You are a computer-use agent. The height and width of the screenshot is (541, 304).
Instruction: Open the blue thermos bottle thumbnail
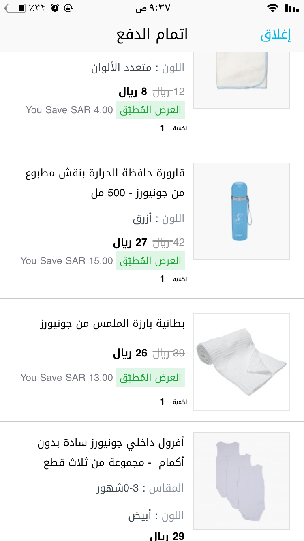[x=241, y=211]
